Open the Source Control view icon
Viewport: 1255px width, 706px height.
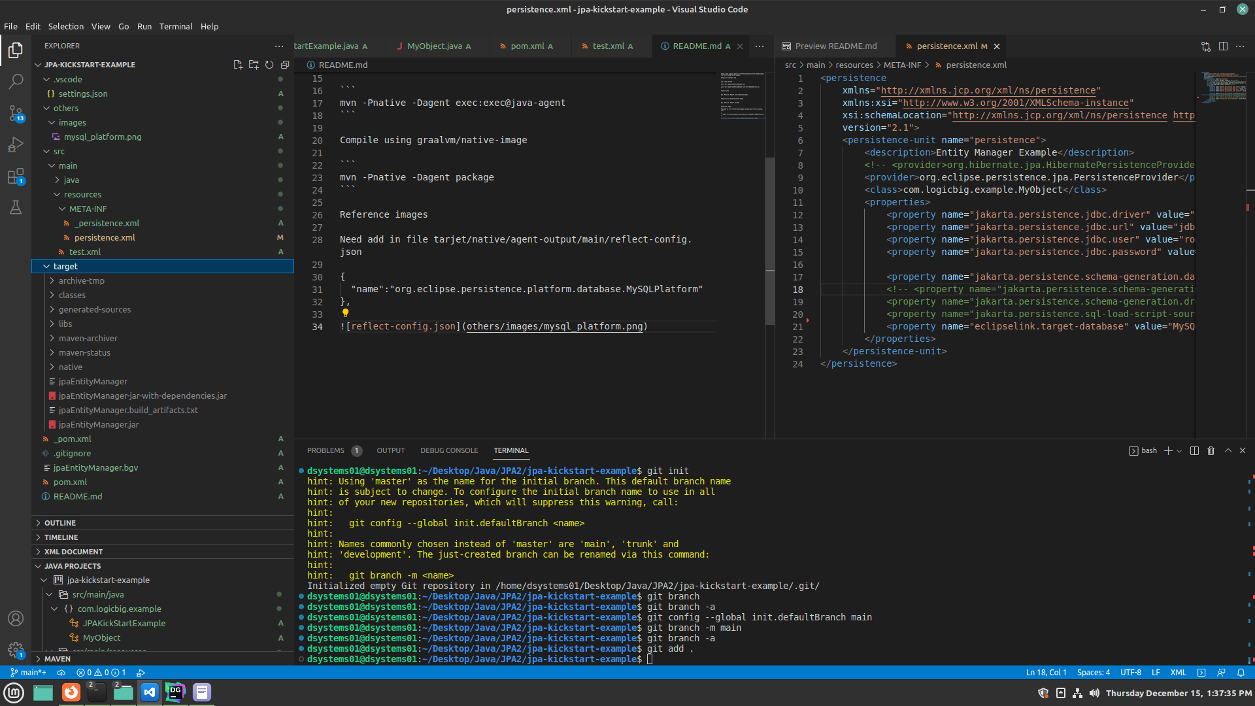click(16, 113)
